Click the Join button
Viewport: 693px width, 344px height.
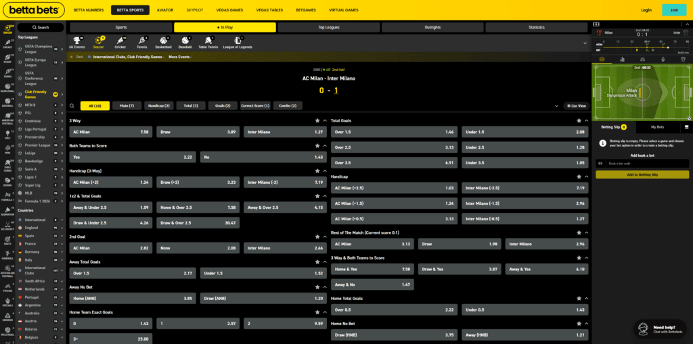pos(674,9)
